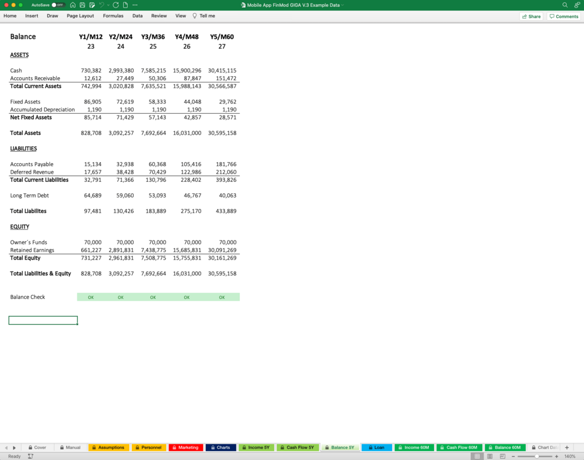This screenshot has height=460, width=584.
Task: Switch to Normal view icon in the status bar
Action: 477,457
